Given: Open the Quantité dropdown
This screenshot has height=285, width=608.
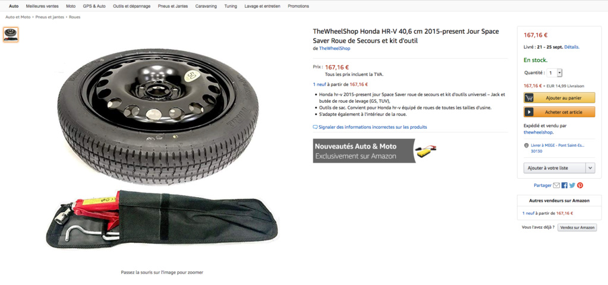Looking at the screenshot, I should tap(555, 72).
